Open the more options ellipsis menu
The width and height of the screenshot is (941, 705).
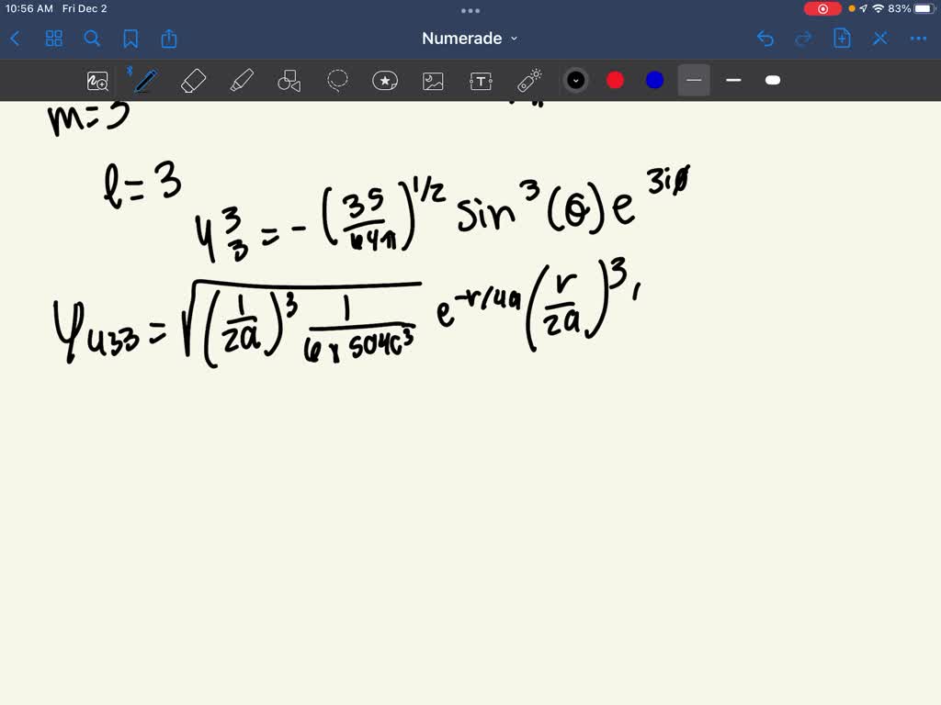pos(918,39)
